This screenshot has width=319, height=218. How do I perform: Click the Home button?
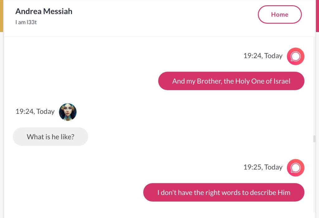click(x=279, y=15)
